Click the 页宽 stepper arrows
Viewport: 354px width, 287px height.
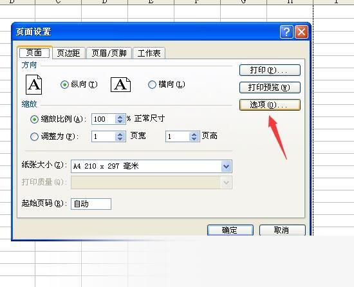point(120,136)
